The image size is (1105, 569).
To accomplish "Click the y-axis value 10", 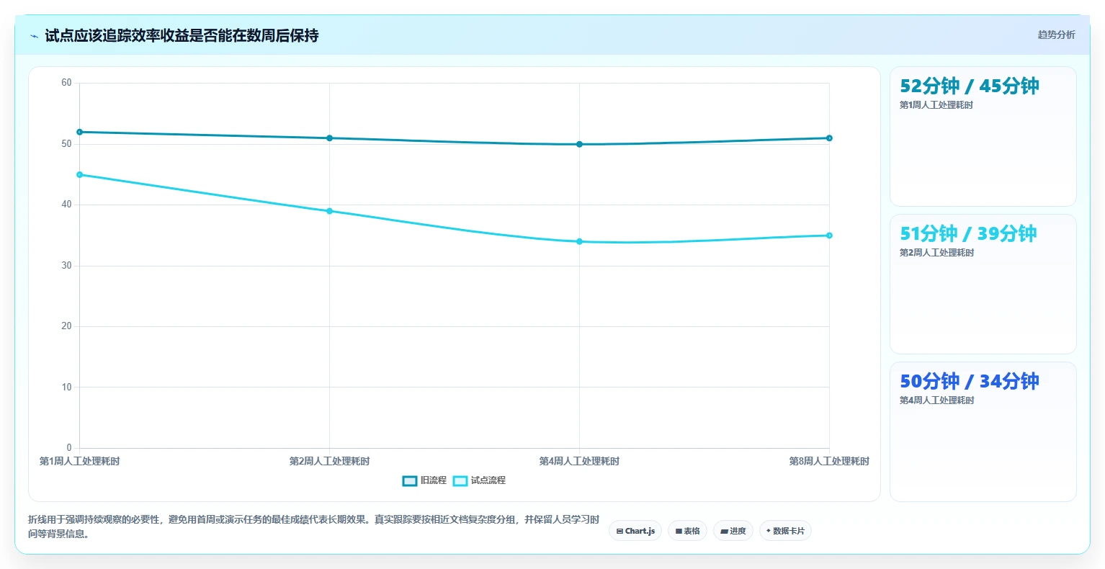I will 66,387.
